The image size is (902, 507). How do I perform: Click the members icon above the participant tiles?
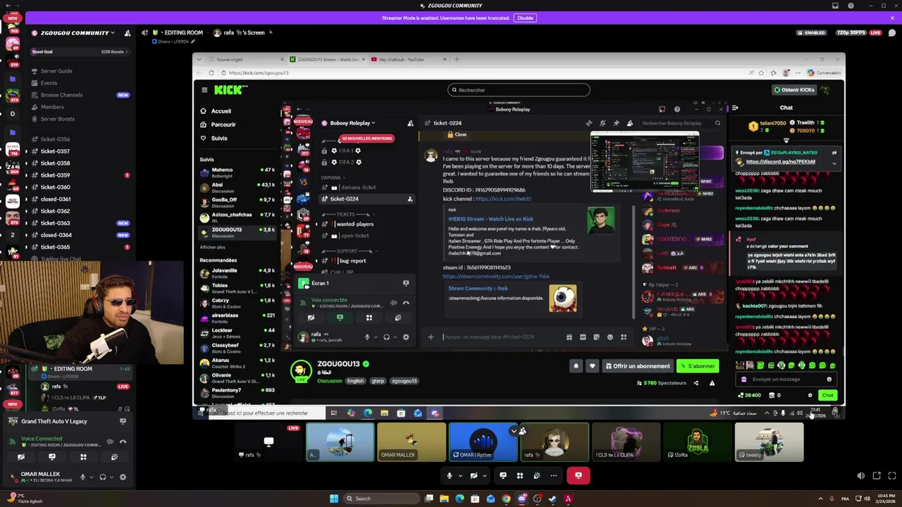click(522, 431)
